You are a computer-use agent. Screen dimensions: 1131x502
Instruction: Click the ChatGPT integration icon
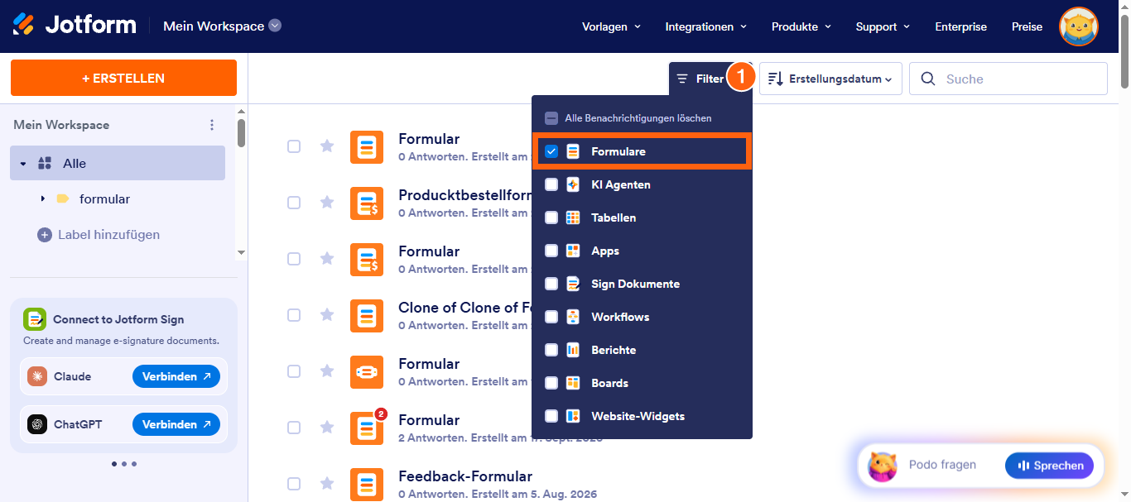point(37,424)
